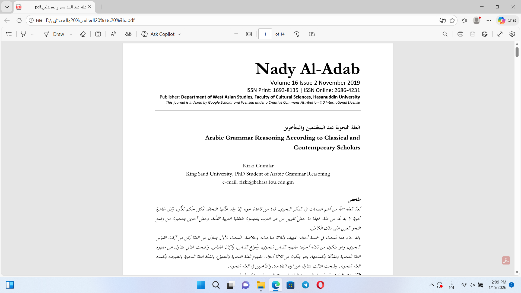Open the PDF table of contents panel

(9, 34)
